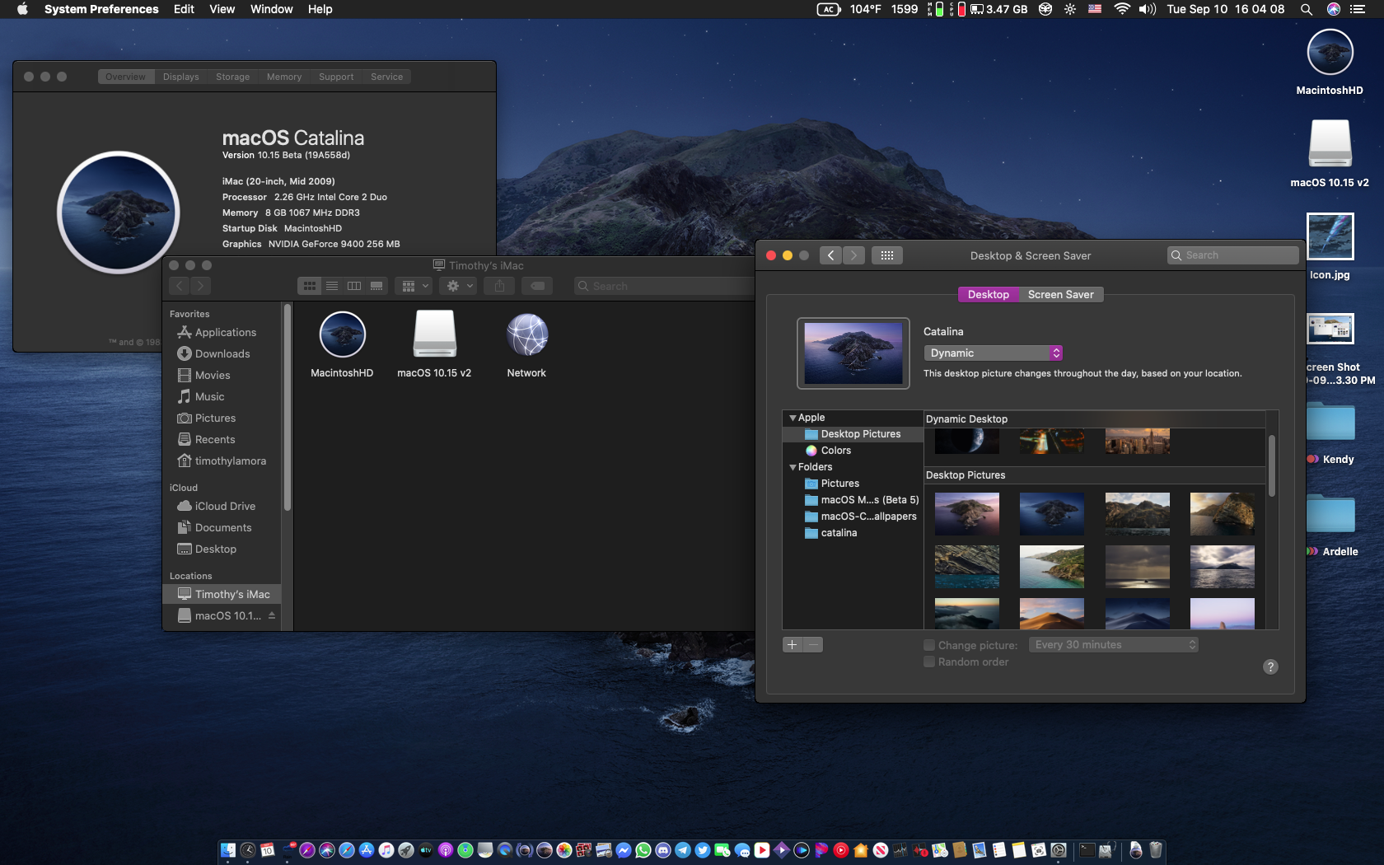Image resolution: width=1384 pixels, height=865 pixels.
Task: Open Ardelle folder on desktop
Action: [1330, 513]
